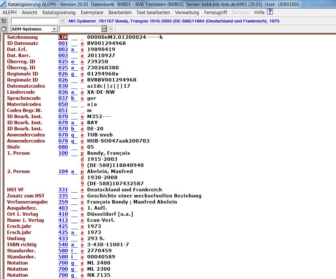Click the MARC application icon in title bar
The height and width of the screenshot is (279, 336).
coord(4,4)
